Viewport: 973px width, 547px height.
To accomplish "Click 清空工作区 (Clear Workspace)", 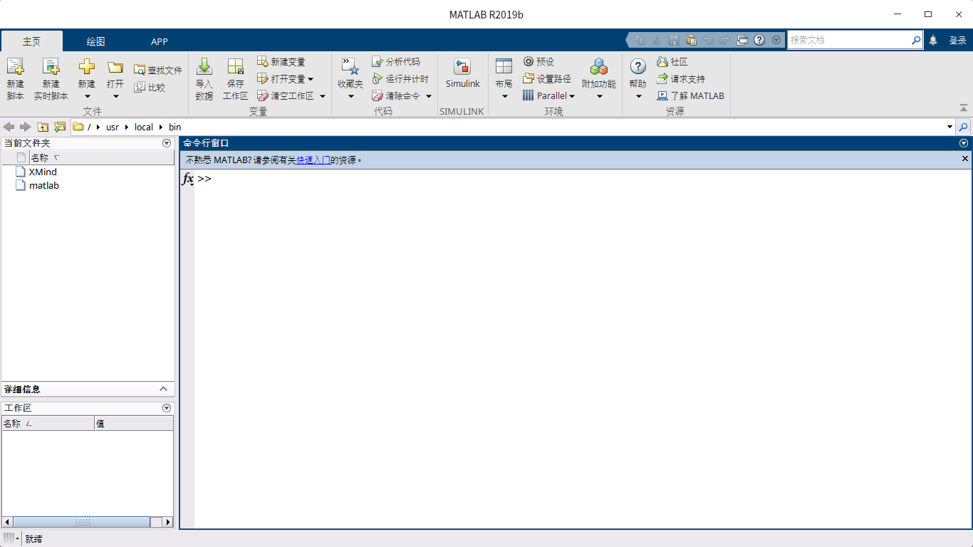I will pyautogui.click(x=286, y=95).
